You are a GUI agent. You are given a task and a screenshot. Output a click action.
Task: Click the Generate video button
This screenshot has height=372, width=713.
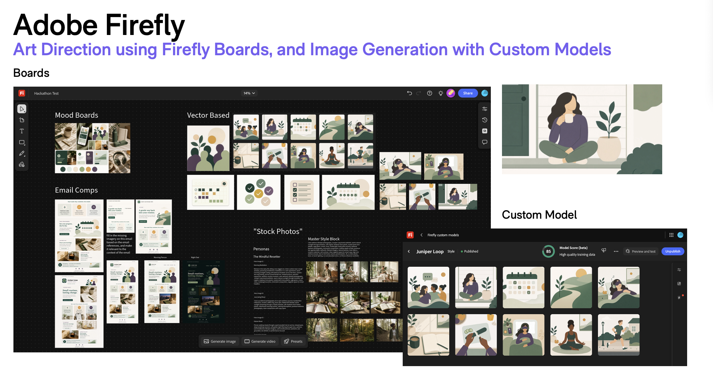coord(260,341)
